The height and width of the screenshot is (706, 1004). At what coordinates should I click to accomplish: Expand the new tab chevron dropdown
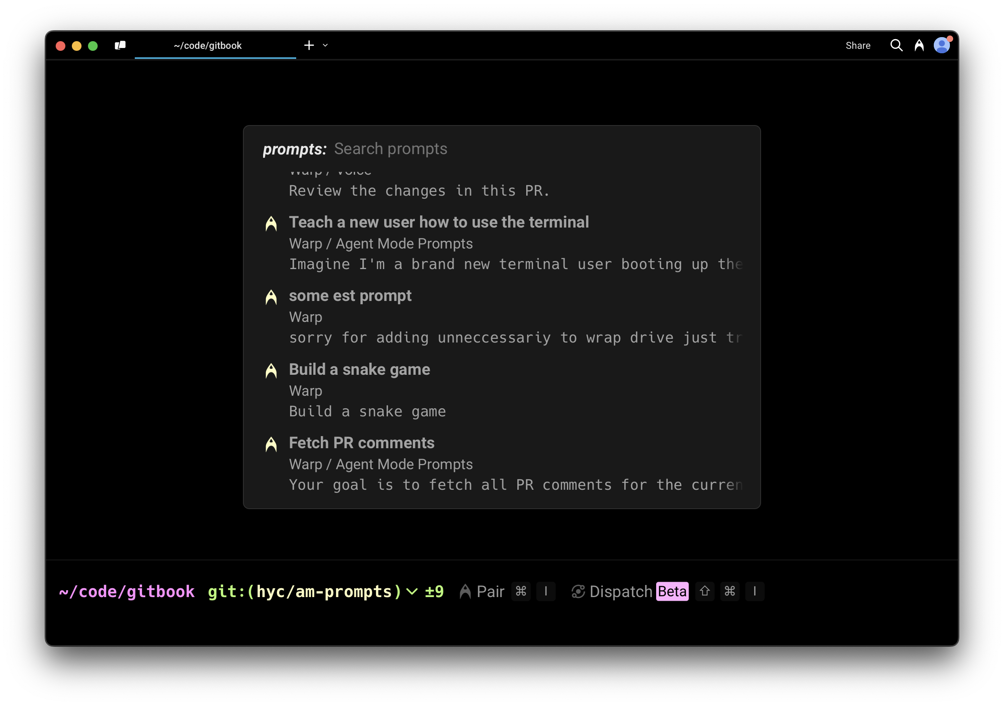tap(324, 46)
